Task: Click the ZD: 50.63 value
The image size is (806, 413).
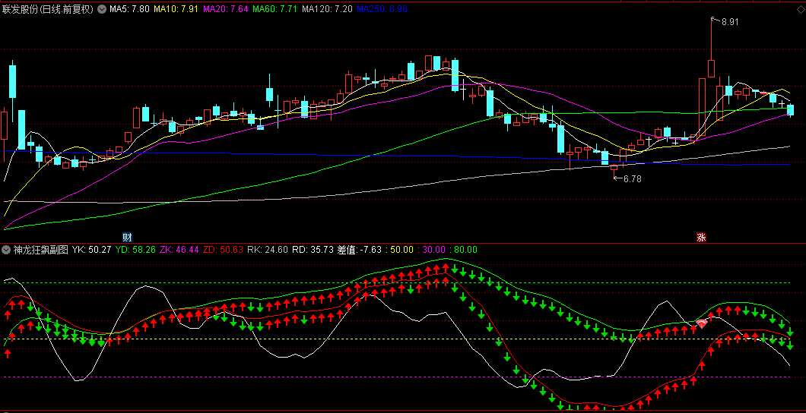Action: 223,250
